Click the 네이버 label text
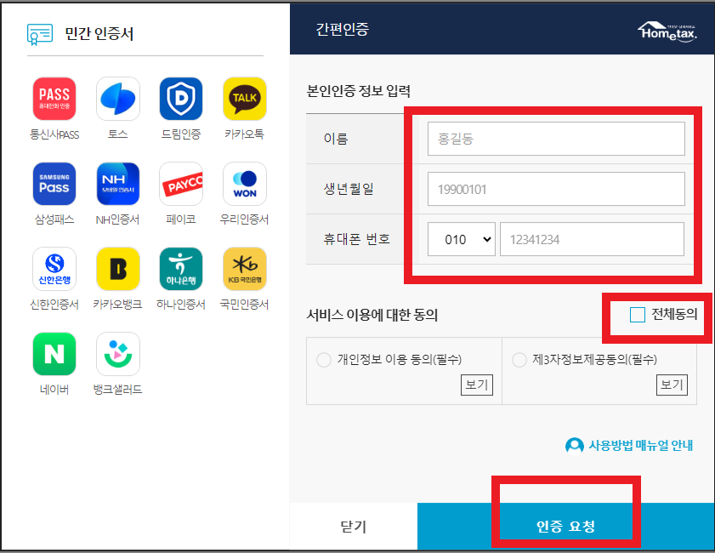 click(54, 390)
